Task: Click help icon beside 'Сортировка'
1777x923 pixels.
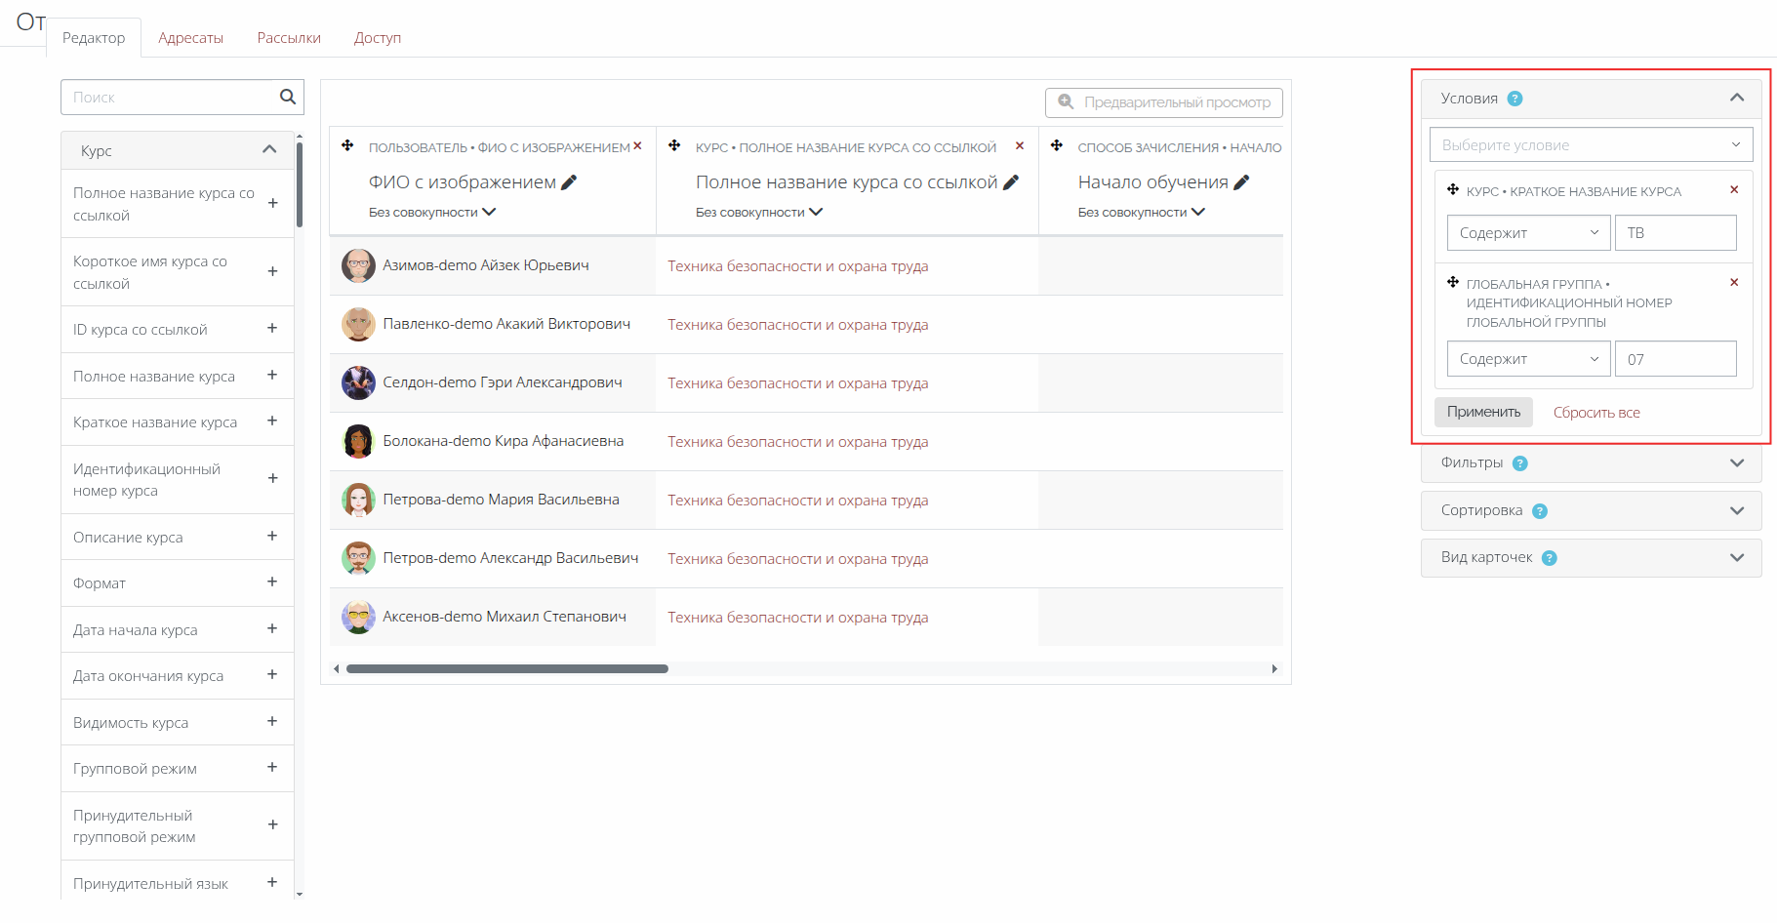Action: click(x=1540, y=511)
